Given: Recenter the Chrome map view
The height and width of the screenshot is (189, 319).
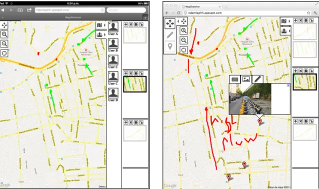Looking at the screenshot, I should click(x=183, y=50).
